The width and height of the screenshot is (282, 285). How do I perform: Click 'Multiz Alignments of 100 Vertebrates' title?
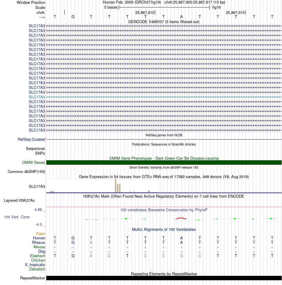(164, 230)
